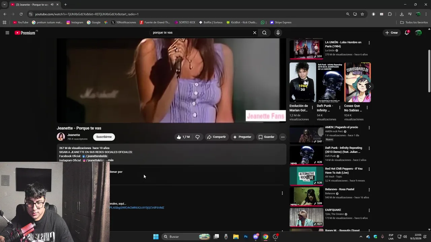Open options for Daft Punk - Infinity short
This screenshot has height=242, width=431.
(339, 108)
